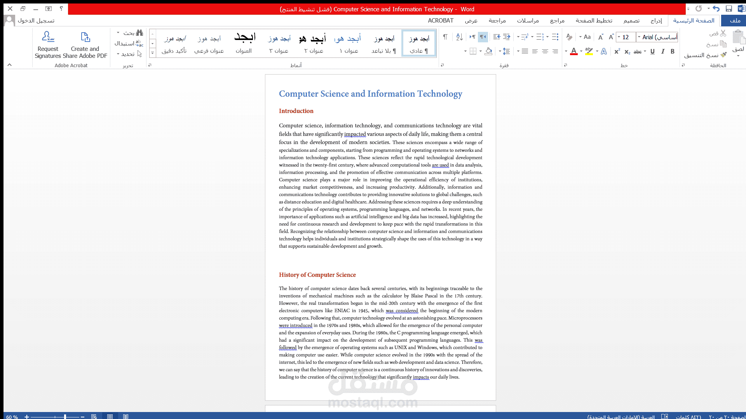
Task: Switch to Web Layout view in status bar
Action: (94, 416)
